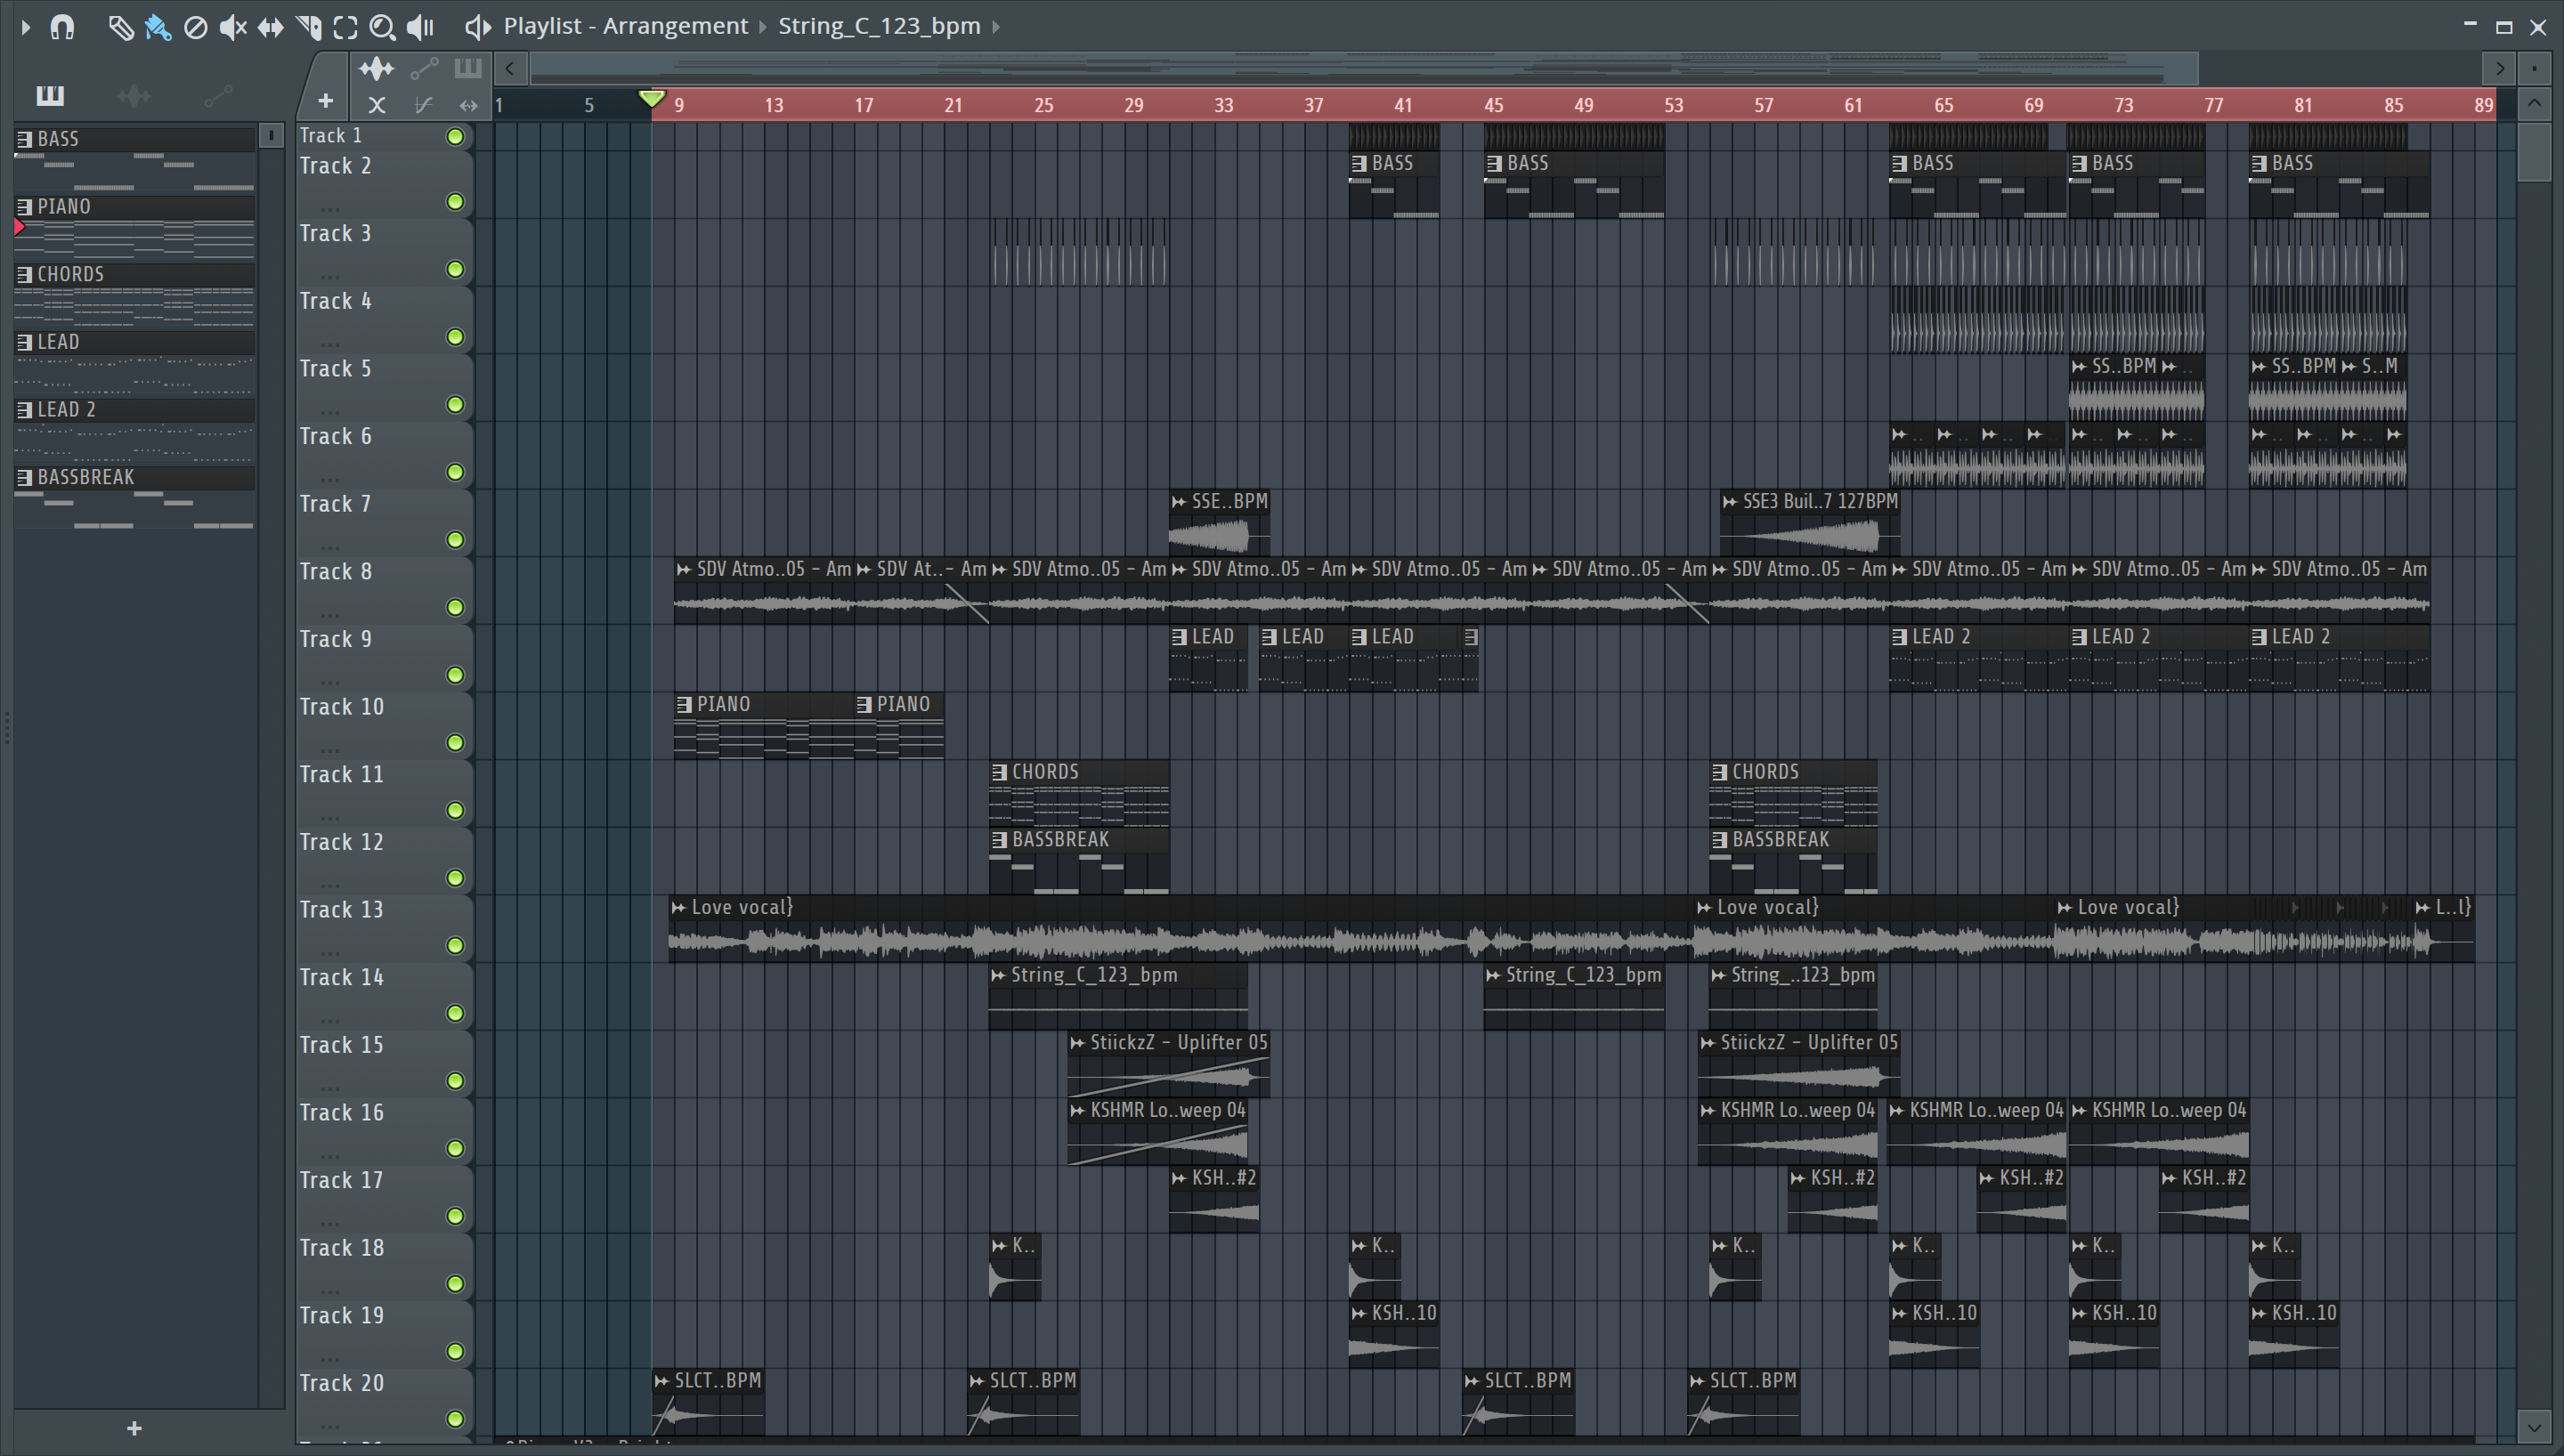Image resolution: width=2564 pixels, height=1456 pixels.
Task: Open the Playlist - Arrangement menu
Action: tap(625, 26)
